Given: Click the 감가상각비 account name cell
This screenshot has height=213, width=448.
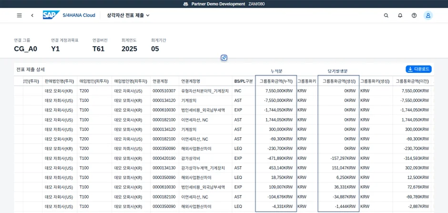Looking at the screenshot, I should [x=192, y=158].
